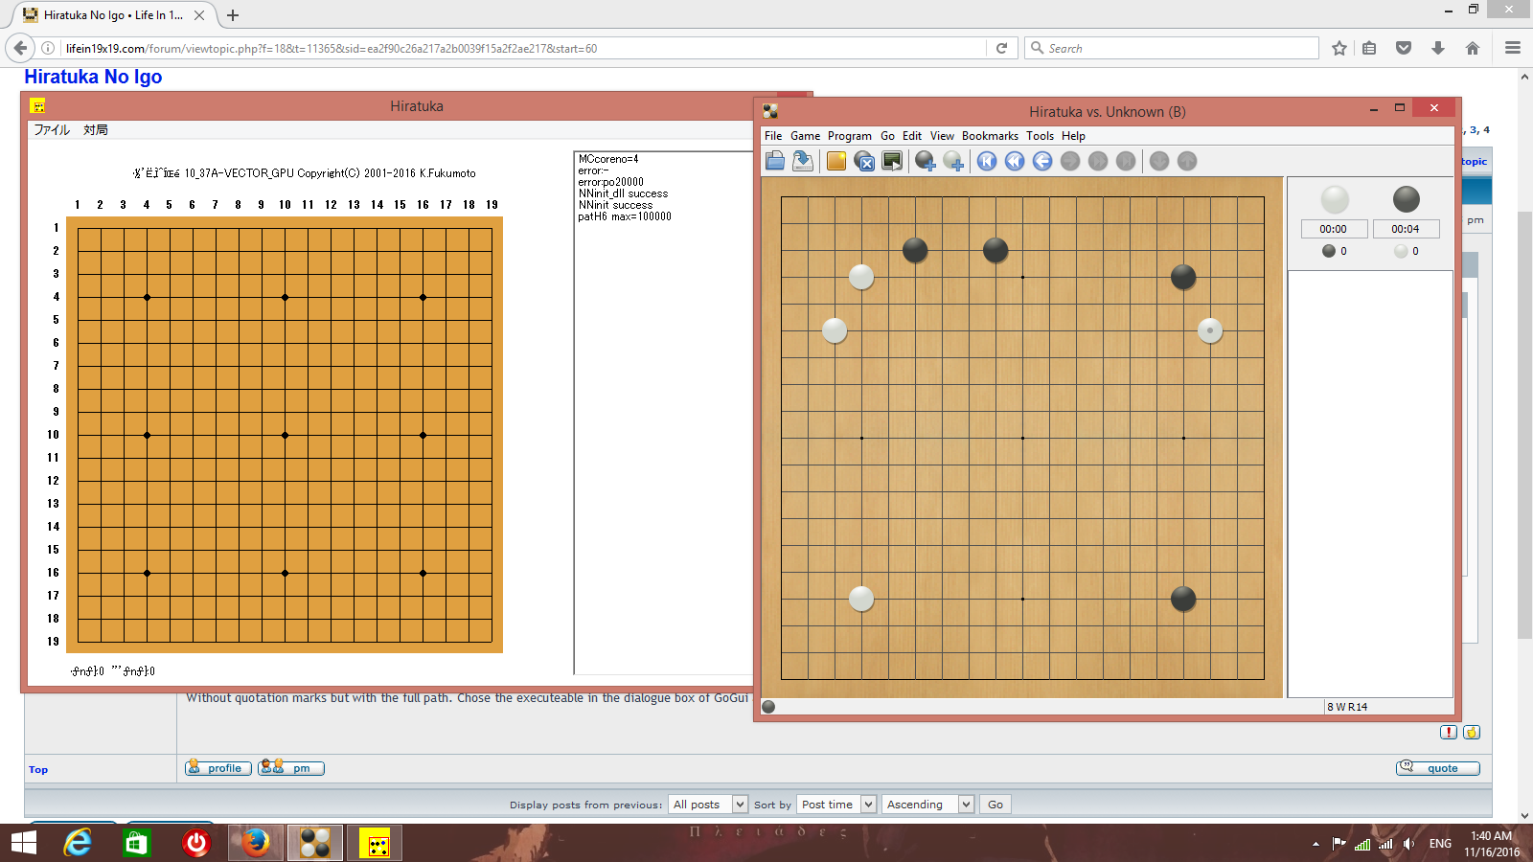The width and height of the screenshot is (1533, 862).
Task: Jump to beginning of game
Action: point(987,161)
